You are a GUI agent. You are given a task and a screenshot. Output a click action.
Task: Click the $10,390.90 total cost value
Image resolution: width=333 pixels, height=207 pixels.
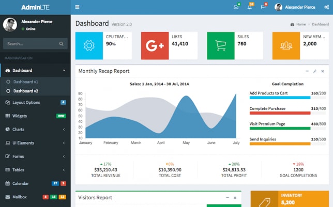coord(170,170)
